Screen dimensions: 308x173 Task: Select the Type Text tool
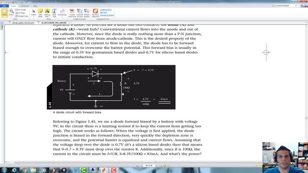(54, 13)
